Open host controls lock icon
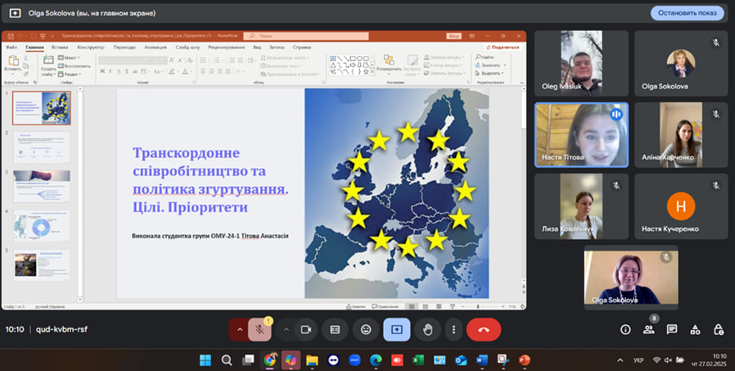 click(719, 330)
